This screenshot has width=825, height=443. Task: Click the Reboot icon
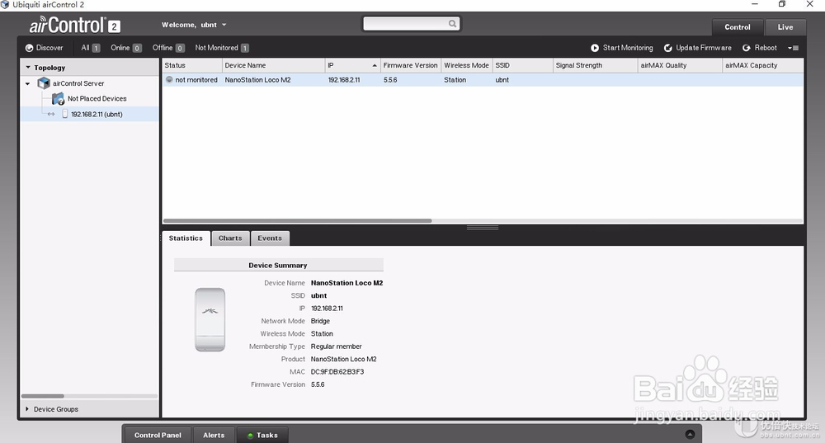746,48
